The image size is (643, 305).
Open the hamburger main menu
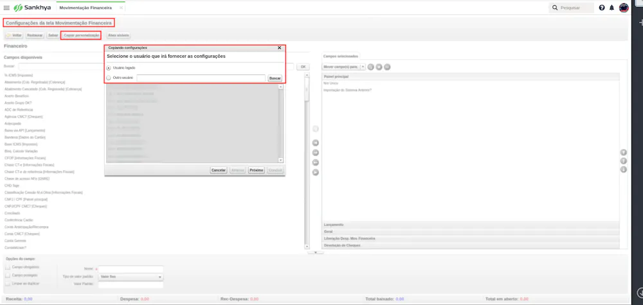coord(6,8)
